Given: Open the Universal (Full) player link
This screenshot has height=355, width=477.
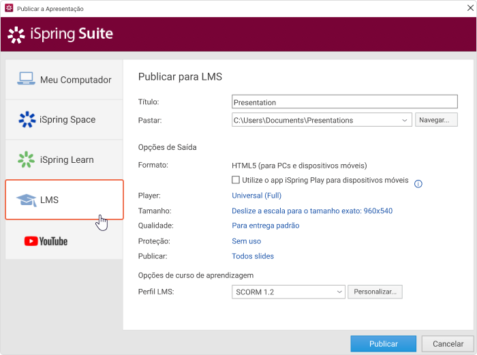Looking at the screenshot, I should (x=256, y=196).
